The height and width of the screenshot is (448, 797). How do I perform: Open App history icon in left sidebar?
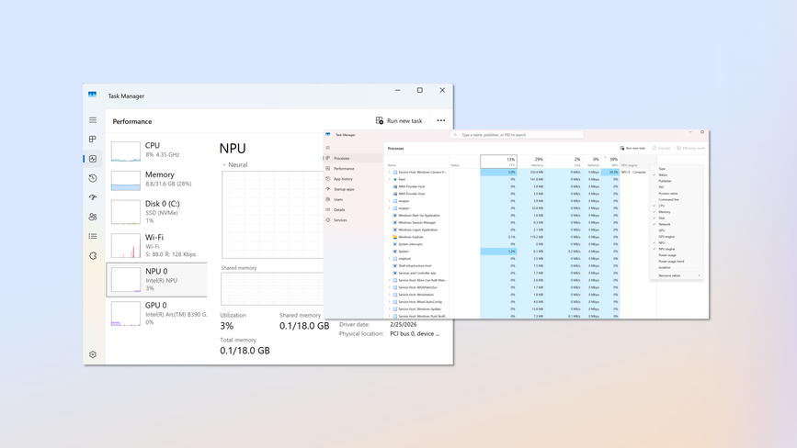[x=93, y=178]
